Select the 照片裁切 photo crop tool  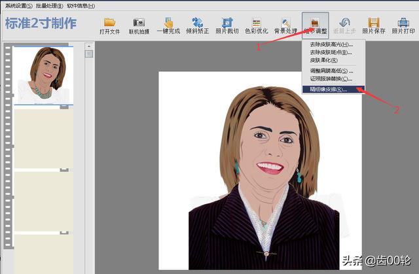pyautogui.click(x=227, y=25)
